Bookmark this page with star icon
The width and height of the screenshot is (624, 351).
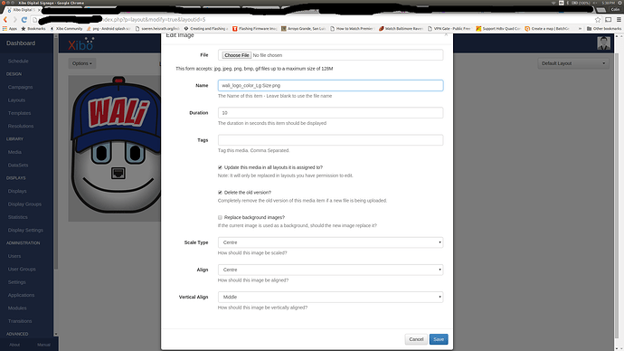[598, 20]
